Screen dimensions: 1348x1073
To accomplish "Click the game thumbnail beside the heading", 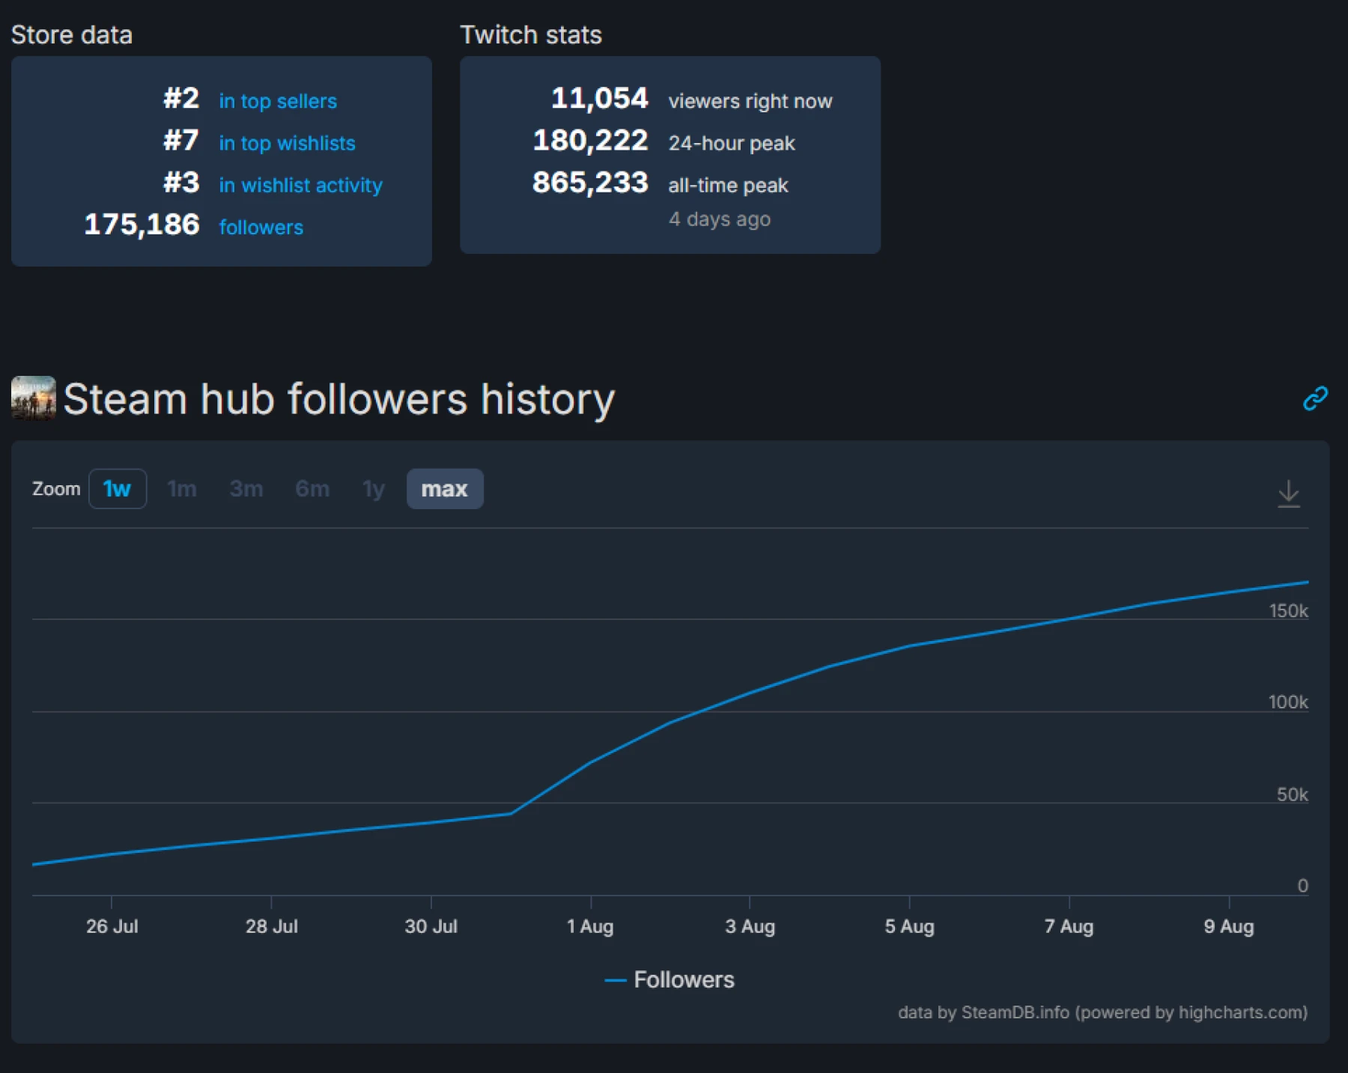I will click(x=33, y=398).
